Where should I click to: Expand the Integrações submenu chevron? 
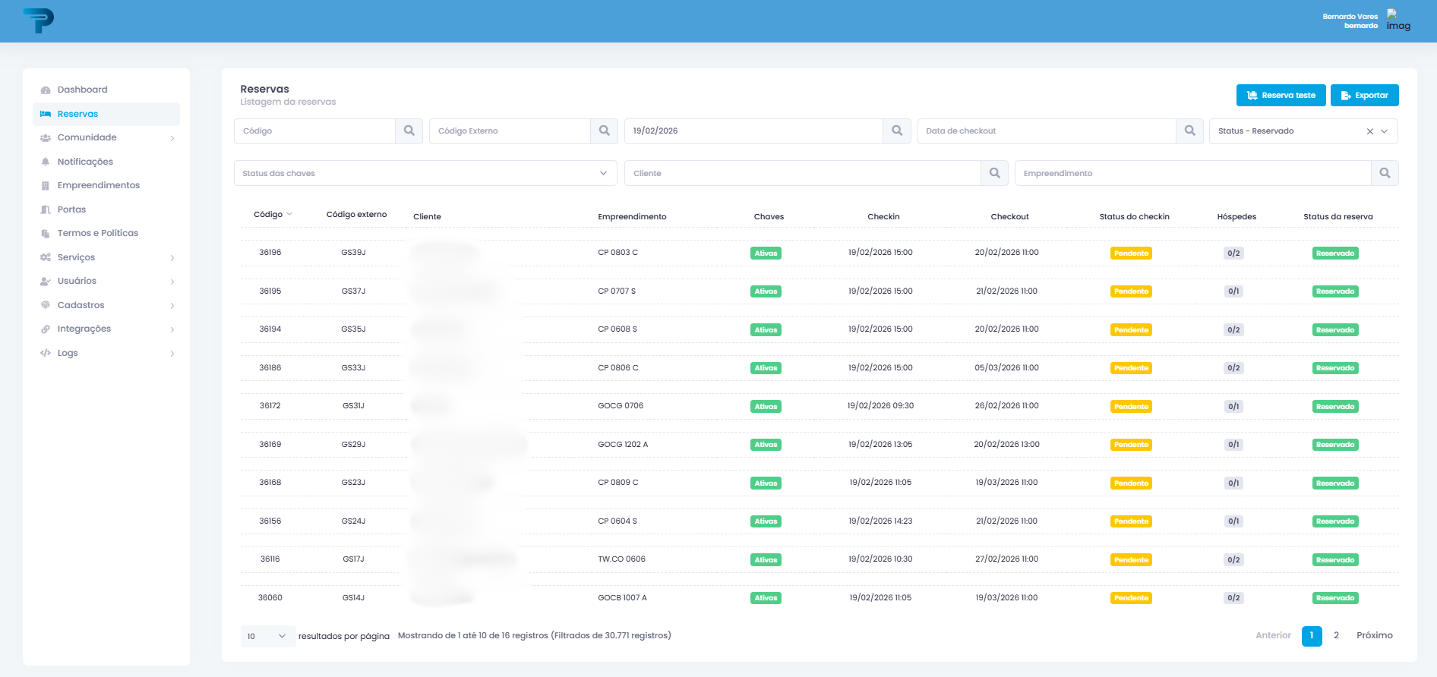[172, 329]
